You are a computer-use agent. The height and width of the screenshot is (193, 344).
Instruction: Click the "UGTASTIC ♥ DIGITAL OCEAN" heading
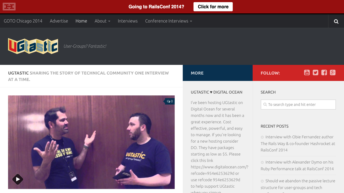[217, 92]
